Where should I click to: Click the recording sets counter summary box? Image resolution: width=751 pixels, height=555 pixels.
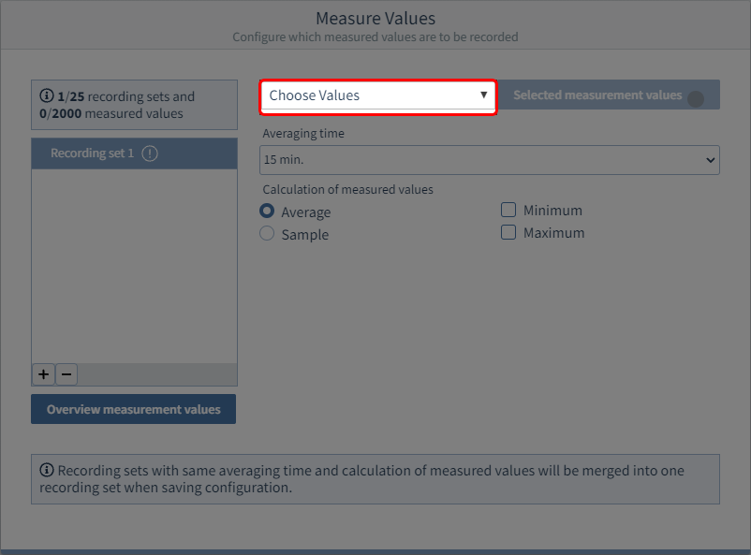click(134, 105)
